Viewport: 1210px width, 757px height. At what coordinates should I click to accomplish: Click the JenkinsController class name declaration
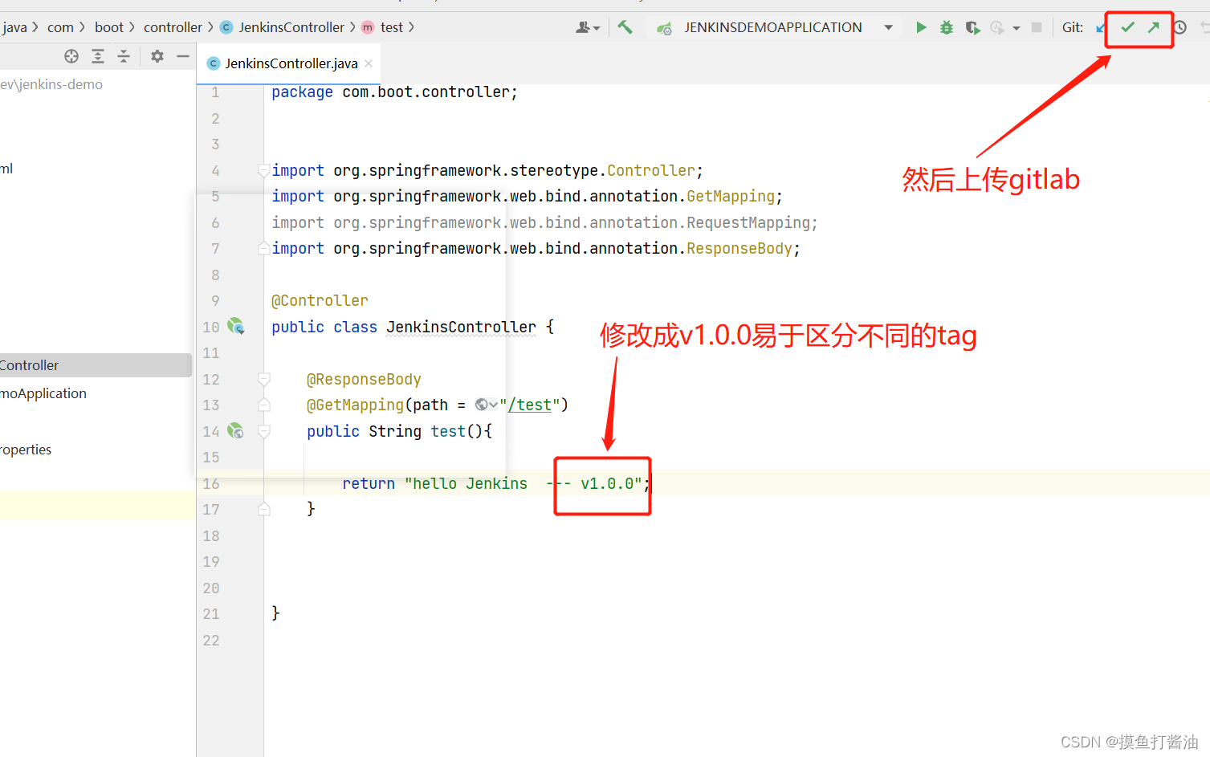461,327
